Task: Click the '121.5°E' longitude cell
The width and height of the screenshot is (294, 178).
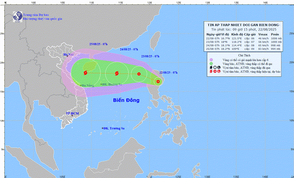Action: 236,38
